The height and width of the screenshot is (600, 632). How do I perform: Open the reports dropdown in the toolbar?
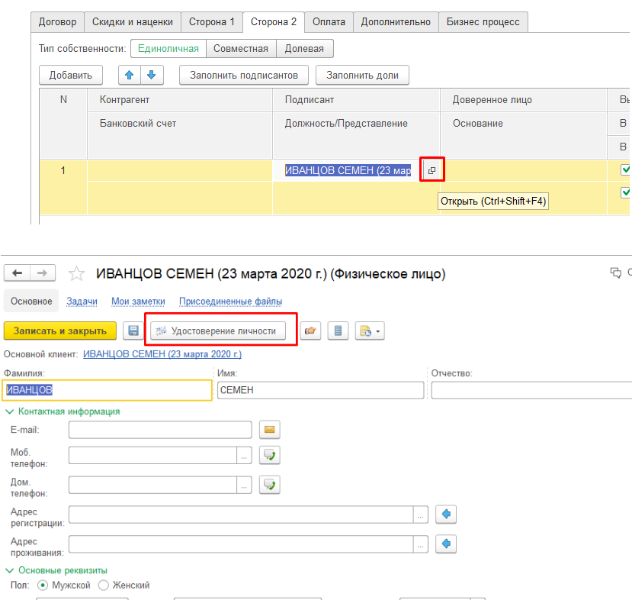click(x=370, y=331)
